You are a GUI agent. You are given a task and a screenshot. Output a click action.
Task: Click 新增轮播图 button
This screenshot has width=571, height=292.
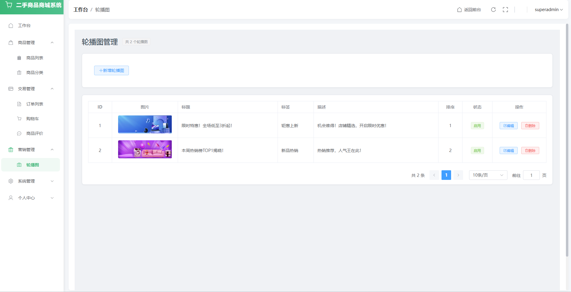[x=112, y=70]
